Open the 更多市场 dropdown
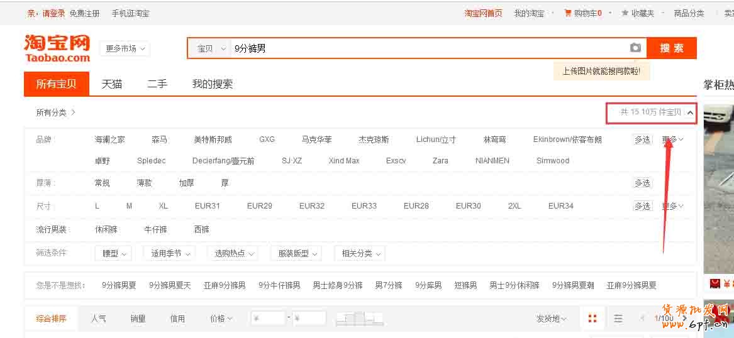 click(x=125, y=48)
